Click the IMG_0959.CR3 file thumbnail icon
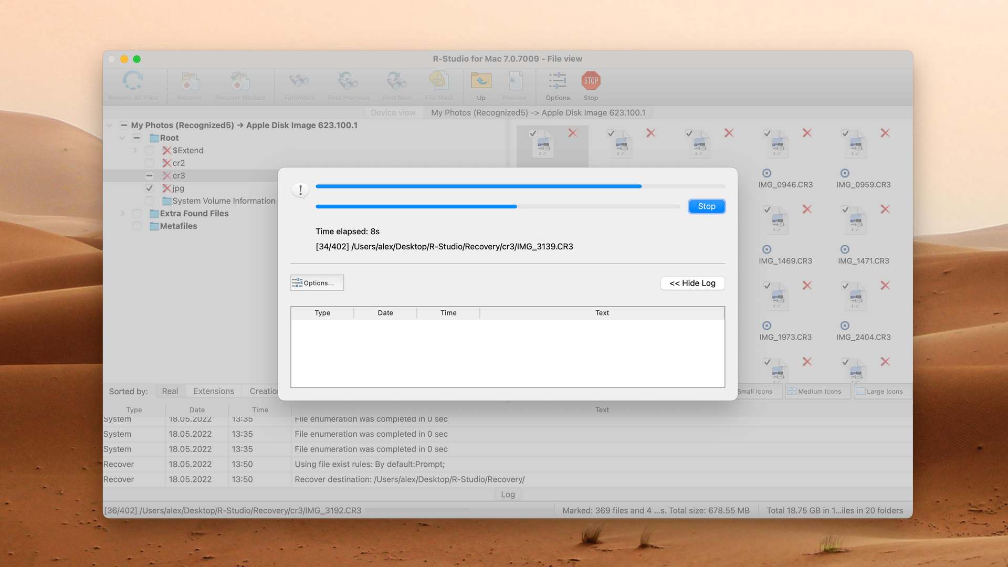 (x=856, y=144)
